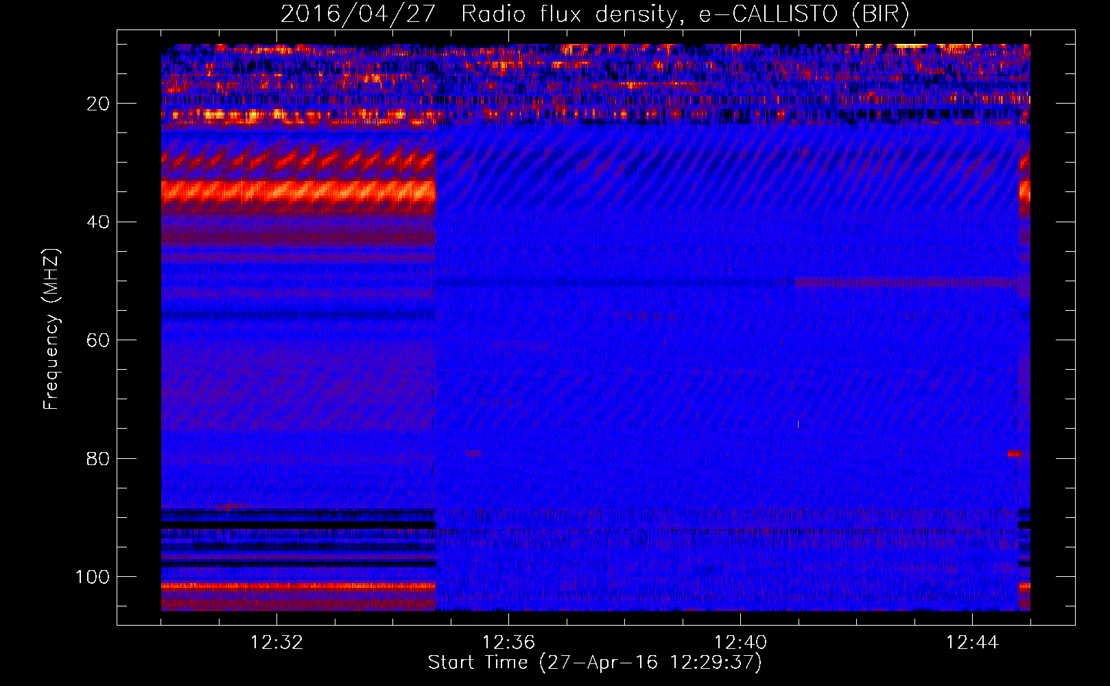This screenshot has height=686, width=1110.
Task: Click the 80 MHz frequency tick label
Action: (98, 458)
